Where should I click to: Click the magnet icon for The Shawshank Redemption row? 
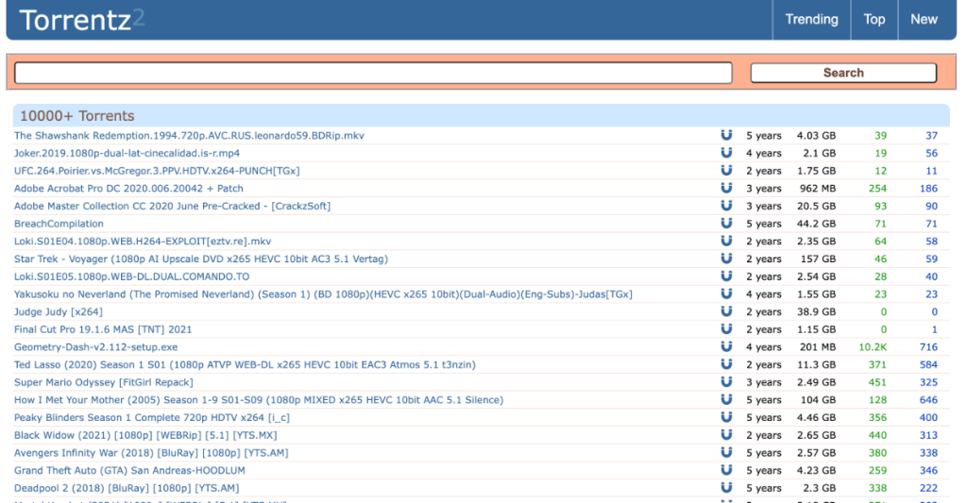tap(726, 135)
